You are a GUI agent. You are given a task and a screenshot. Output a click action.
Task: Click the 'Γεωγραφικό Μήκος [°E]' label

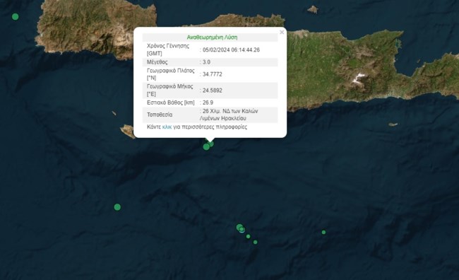click(x=169, y=91)
